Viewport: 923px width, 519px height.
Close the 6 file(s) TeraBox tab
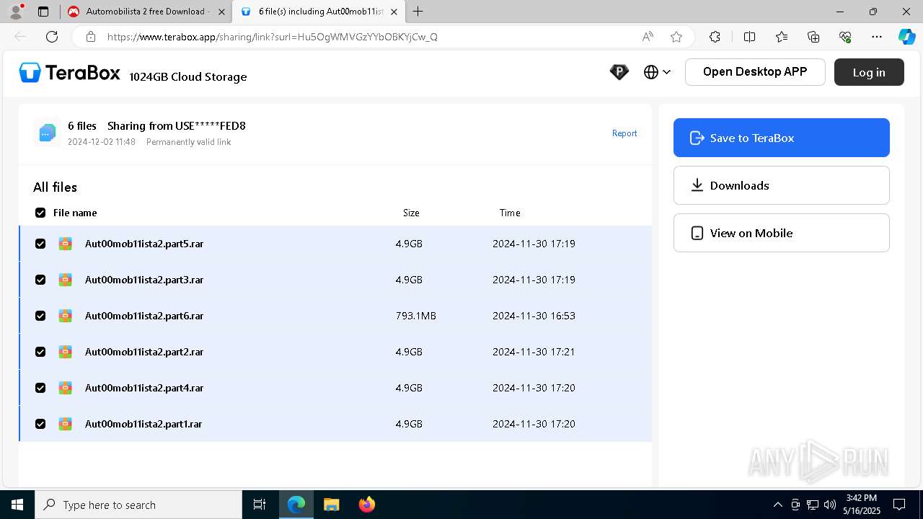click(x=394, y=12)
